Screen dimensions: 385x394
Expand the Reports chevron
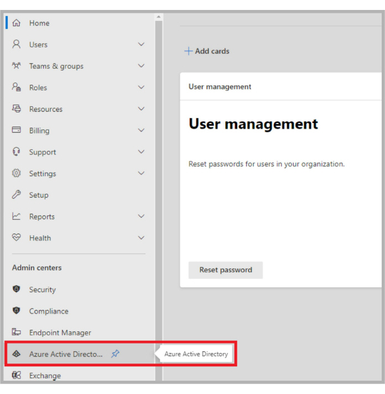tap(142, 216)
